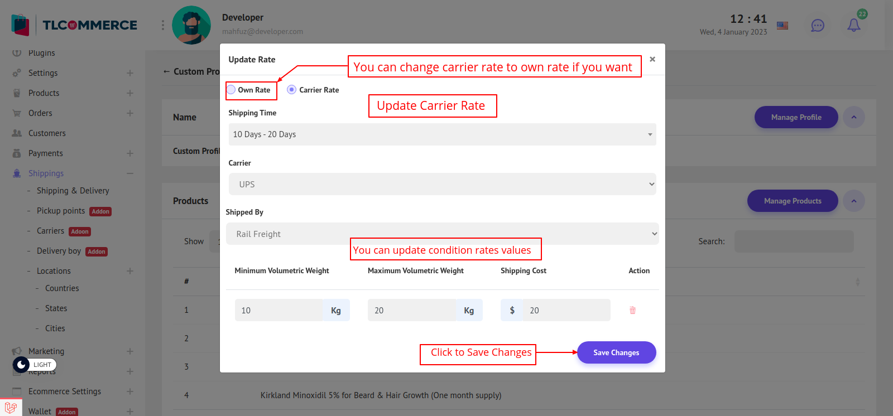This screenshot has width=893, height=416.
Task: Click the Save Changes button
Action: 616,352
